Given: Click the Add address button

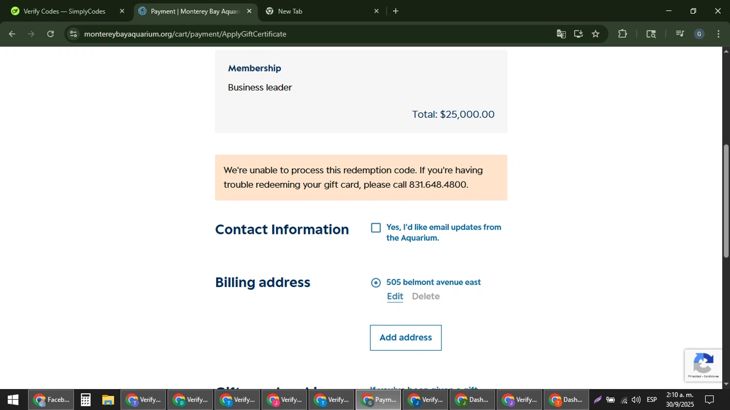Looking at the screenshot, I should tap(406, 338).
